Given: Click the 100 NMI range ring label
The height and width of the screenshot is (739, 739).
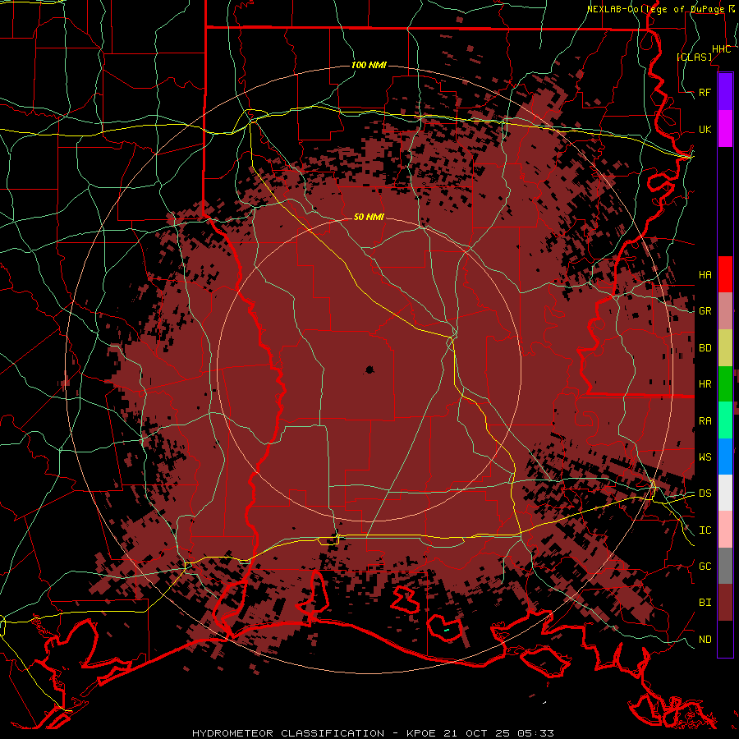Looking at the screenshot, I should tap(369, 65).
